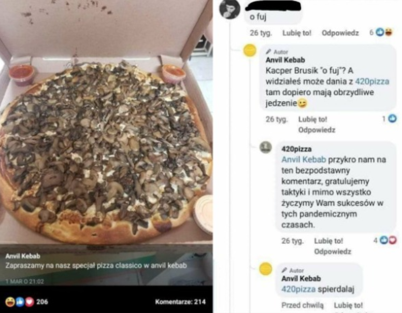The image size is (402, 313).
Task: Open the 420pizza mention in the 'spierdalaj' reply
Action: point(298,289)
